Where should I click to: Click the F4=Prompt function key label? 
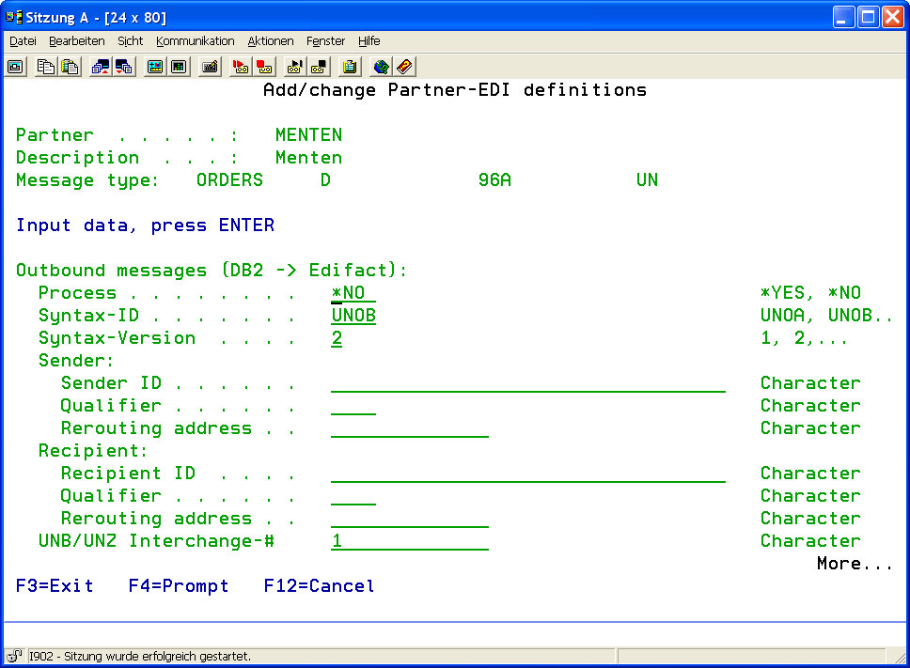pyautogui.click(x=179, y=586)
